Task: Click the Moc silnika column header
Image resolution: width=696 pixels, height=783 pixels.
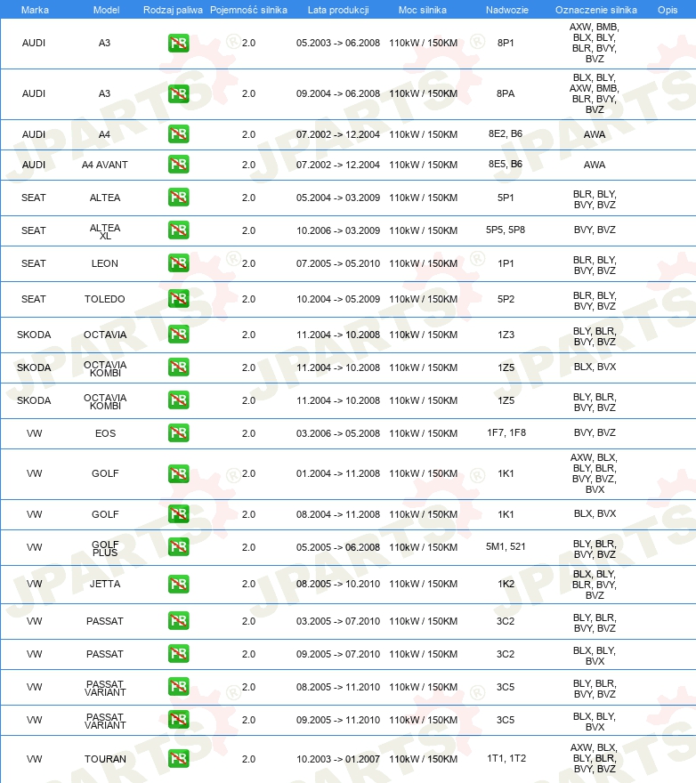Action: pyautogui.click(x=422, y=10)
